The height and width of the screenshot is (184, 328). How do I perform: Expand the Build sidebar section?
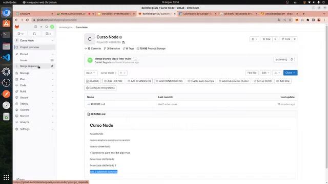click(34, 91)
